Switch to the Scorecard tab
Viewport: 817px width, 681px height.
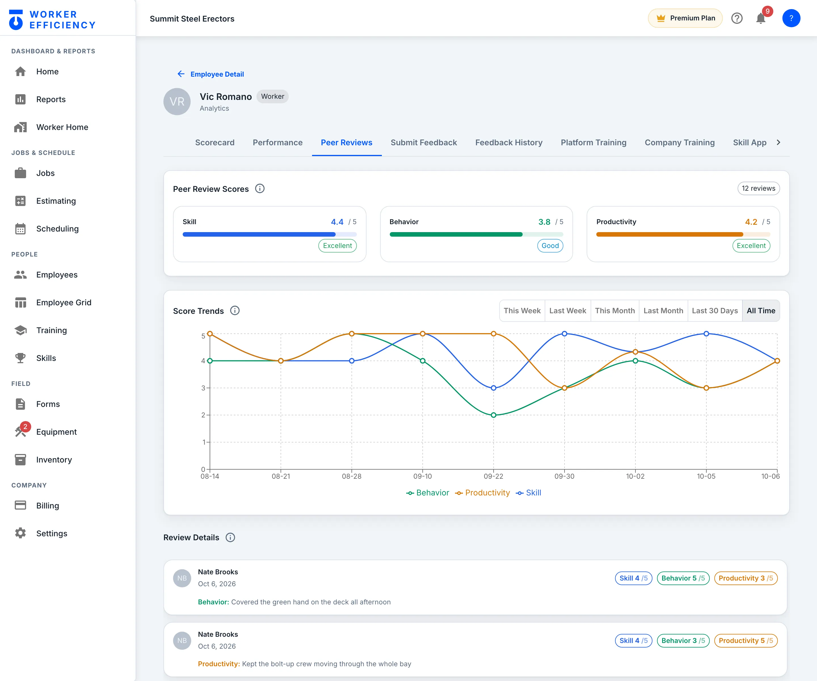click(215, 142)
